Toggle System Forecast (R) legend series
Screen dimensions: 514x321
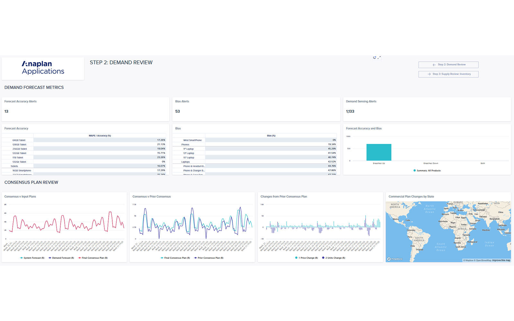pos(32,258)
